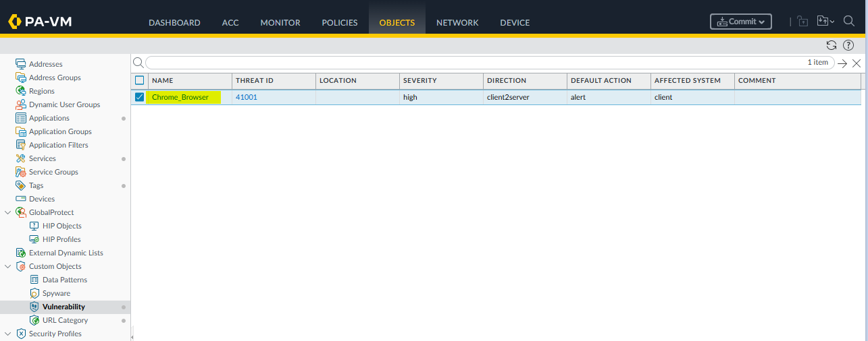The width and height of the screenshot is (868, 341).
Task: Click the config lock icon
Action: coord(802,22)
